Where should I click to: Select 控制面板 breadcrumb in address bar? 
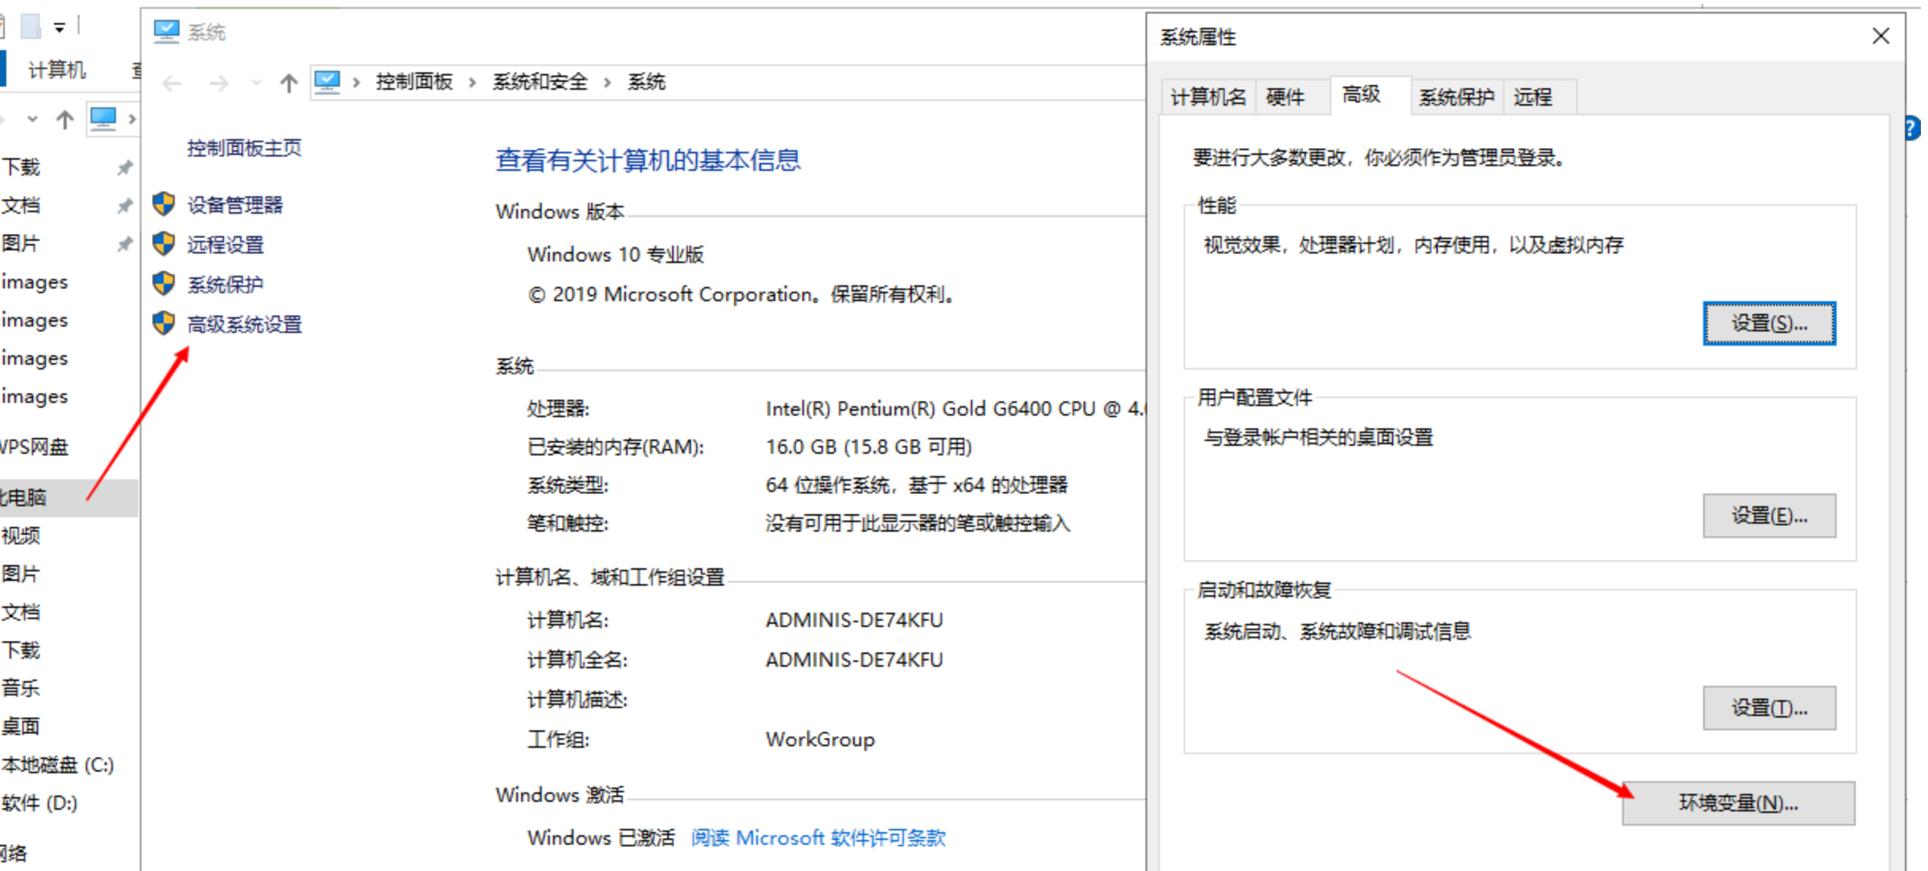click(414, 82)
